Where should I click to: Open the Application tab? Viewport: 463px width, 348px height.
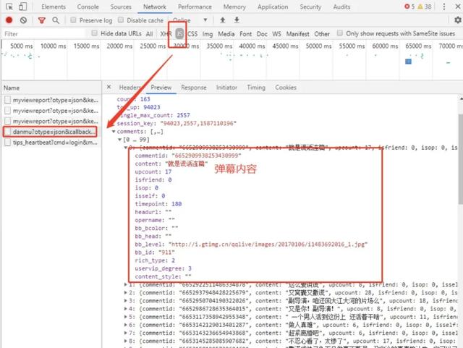(273, 7)
